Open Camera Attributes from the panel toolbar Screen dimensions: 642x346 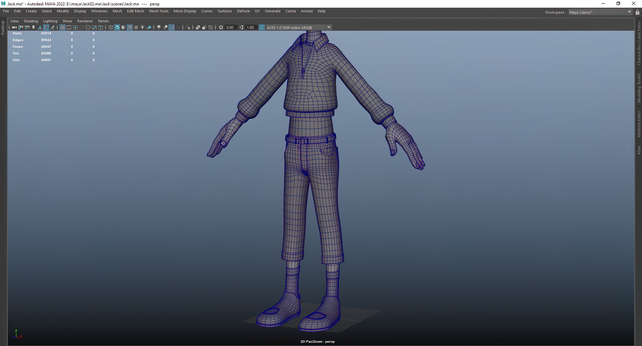click(x=27, y=27)
